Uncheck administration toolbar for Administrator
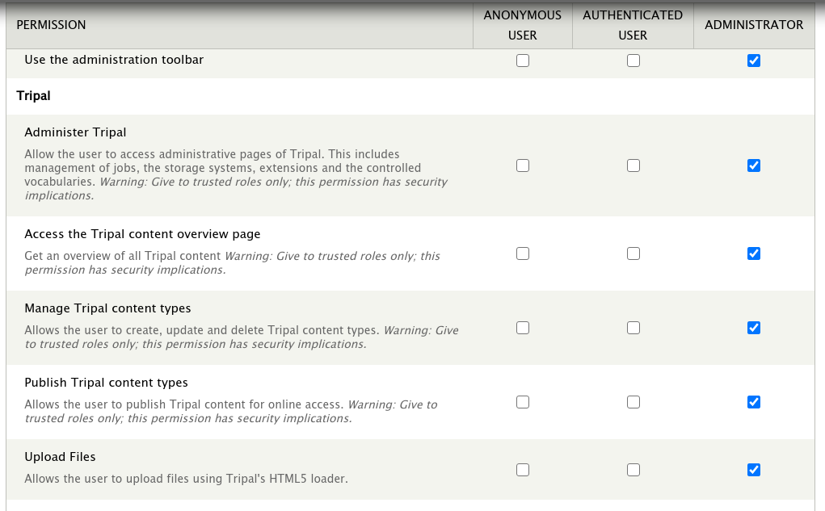 coord(753,61)
